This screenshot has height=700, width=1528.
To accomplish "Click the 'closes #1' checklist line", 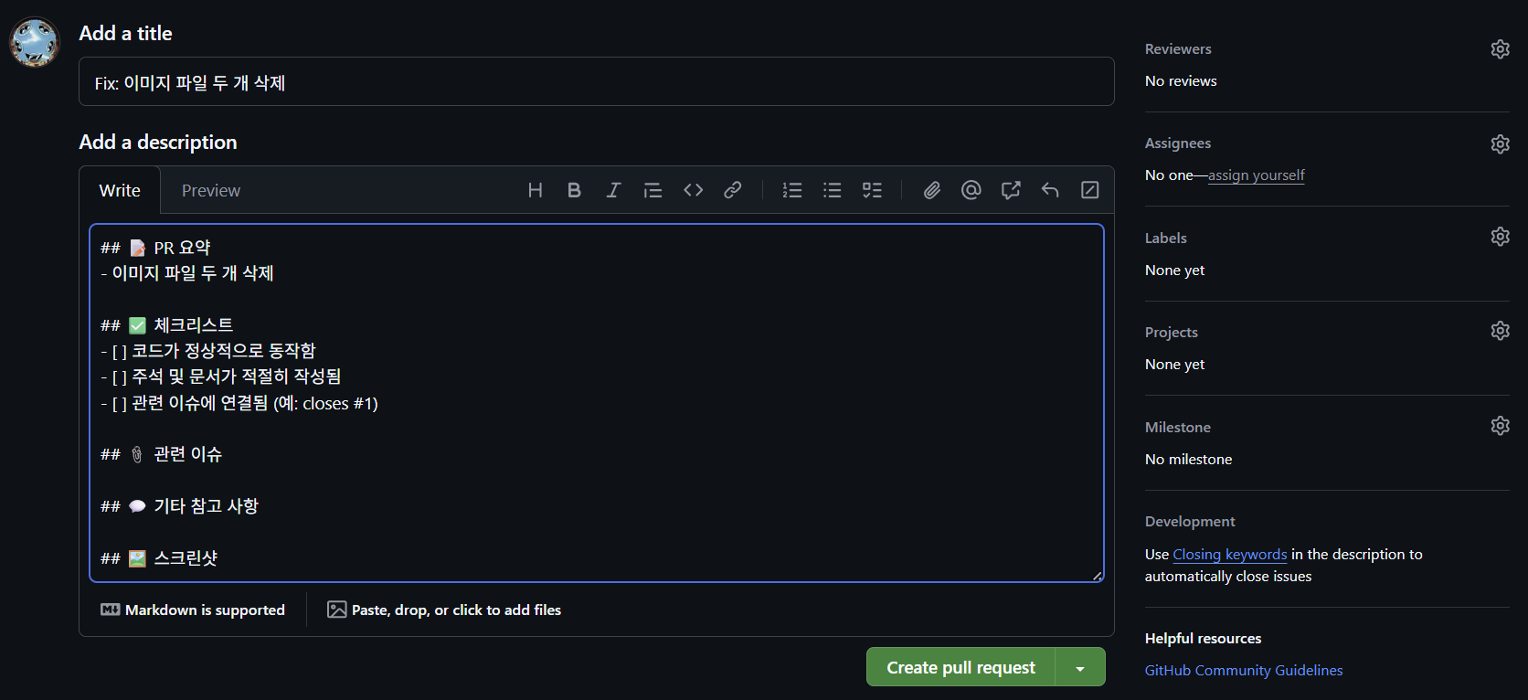I will coord(239,403).
